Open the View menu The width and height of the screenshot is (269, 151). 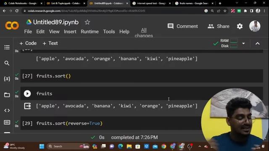point(54,32)
